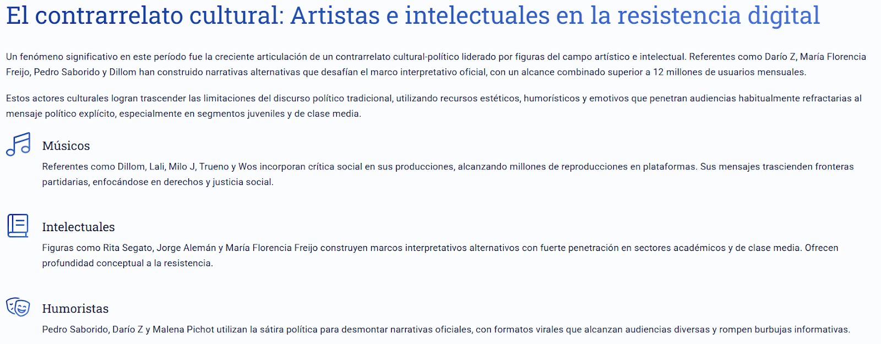881x344 pixels.
Task: Click the text 'Figuras como Rita Segato'
Action: coord(97,248)
